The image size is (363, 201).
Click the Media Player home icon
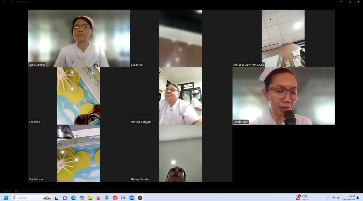click(5, 2)
